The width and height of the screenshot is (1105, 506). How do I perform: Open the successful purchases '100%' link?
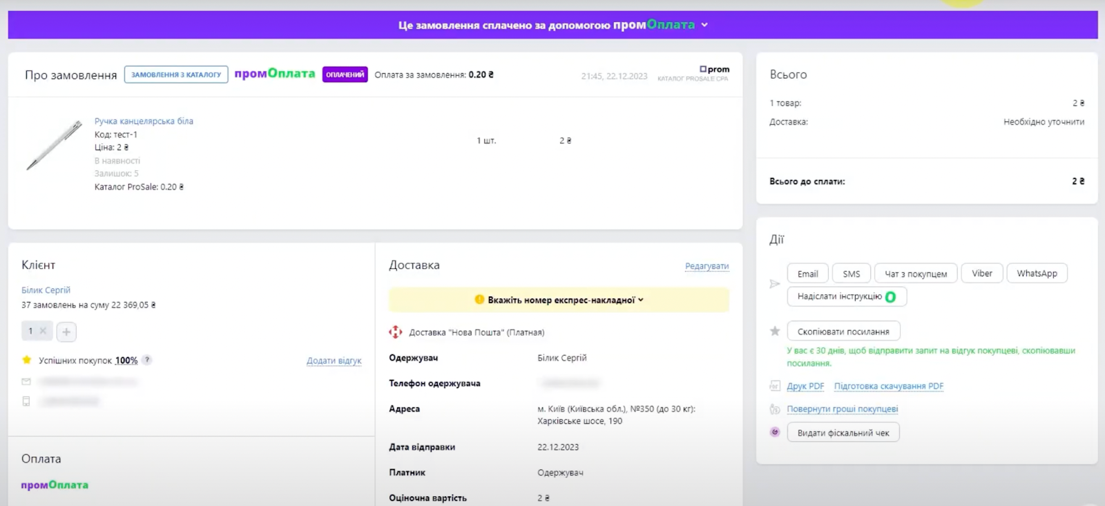pyautogui.click(x=126, y=361)
